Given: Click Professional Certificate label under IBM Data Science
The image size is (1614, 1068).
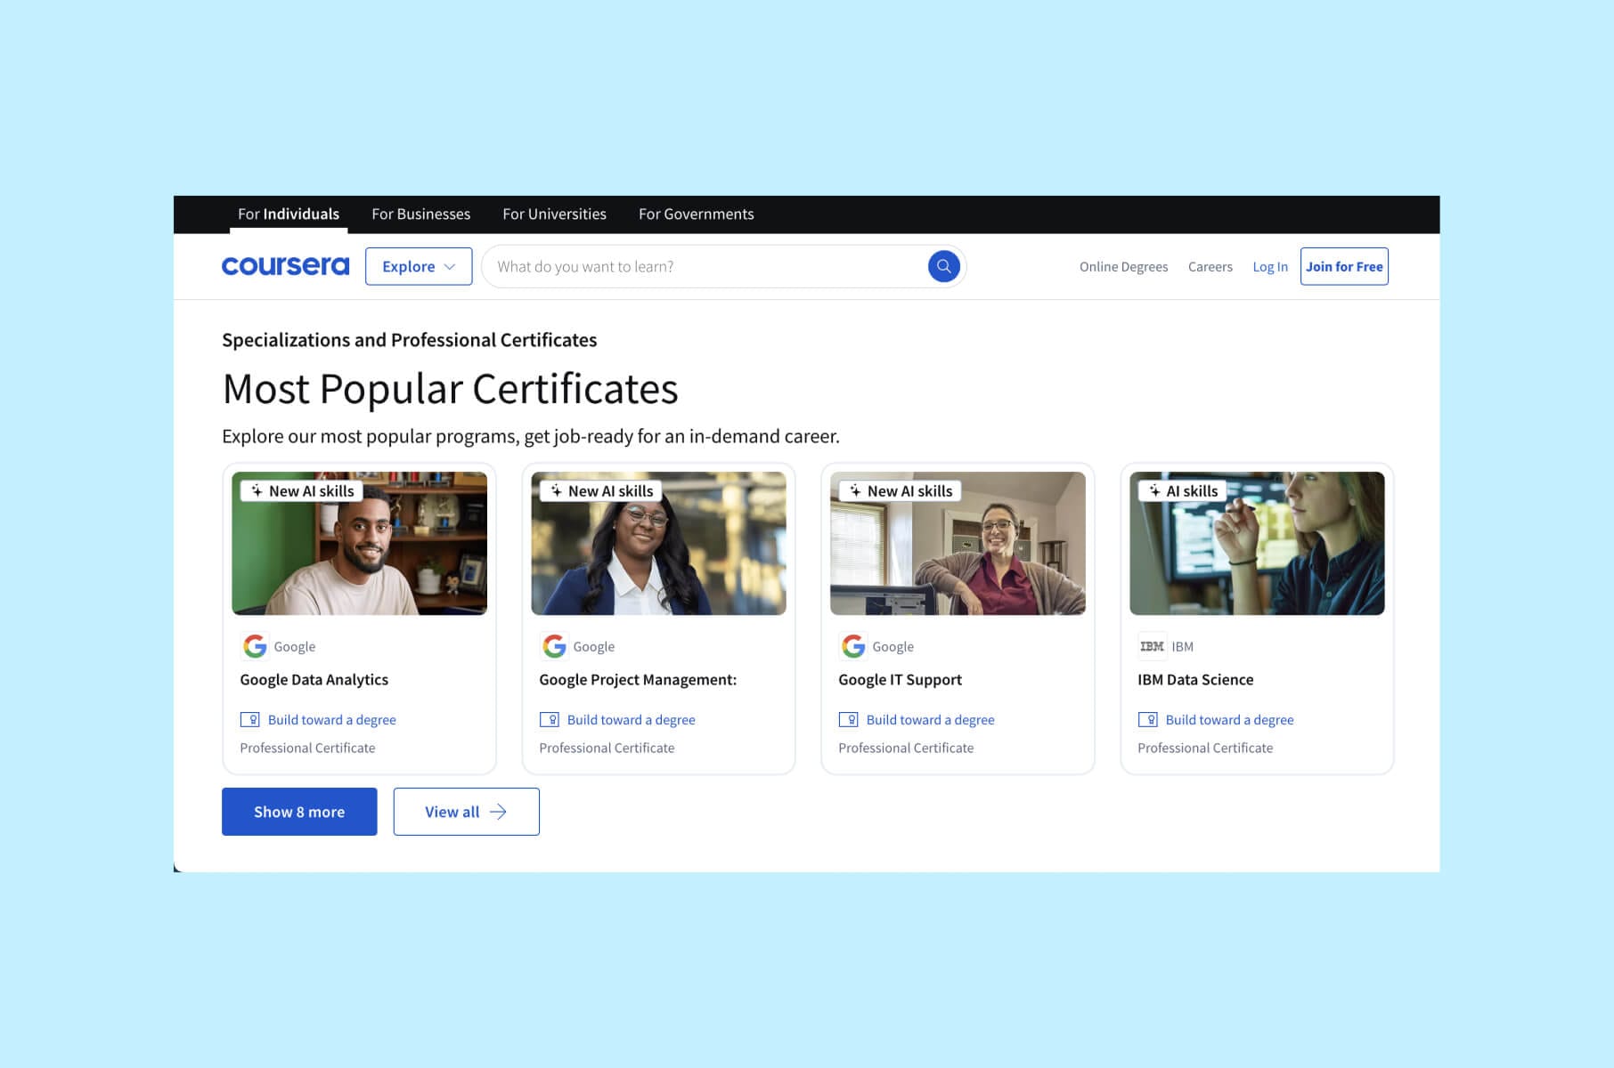Looking at the screenshot, I should pyautogui.click(x=1205, y=748).
